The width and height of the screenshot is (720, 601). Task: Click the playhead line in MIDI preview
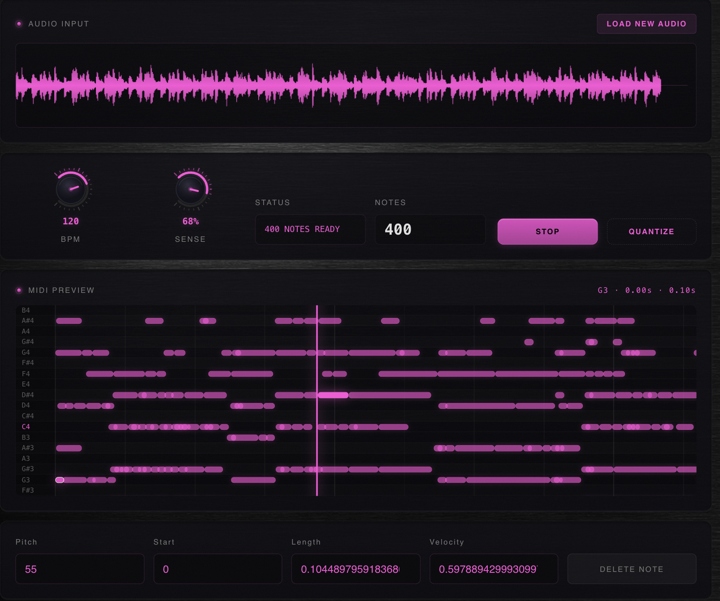coord(317,400)
